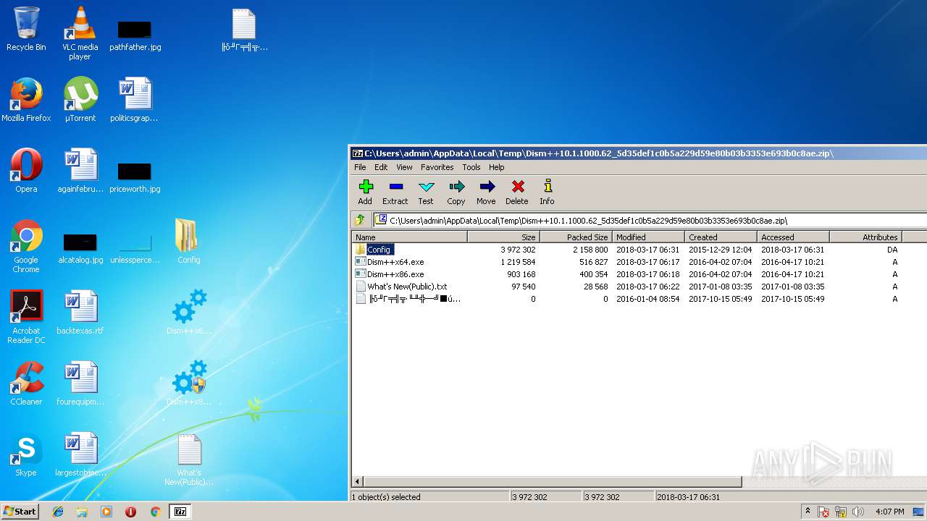Screen dimensions: 927x521
Task: Click the red Delete toolbar icon
Action: [517, 192]
